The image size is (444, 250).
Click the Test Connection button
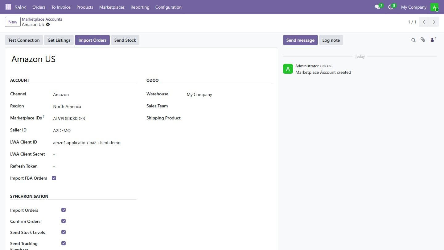[24, 40]
